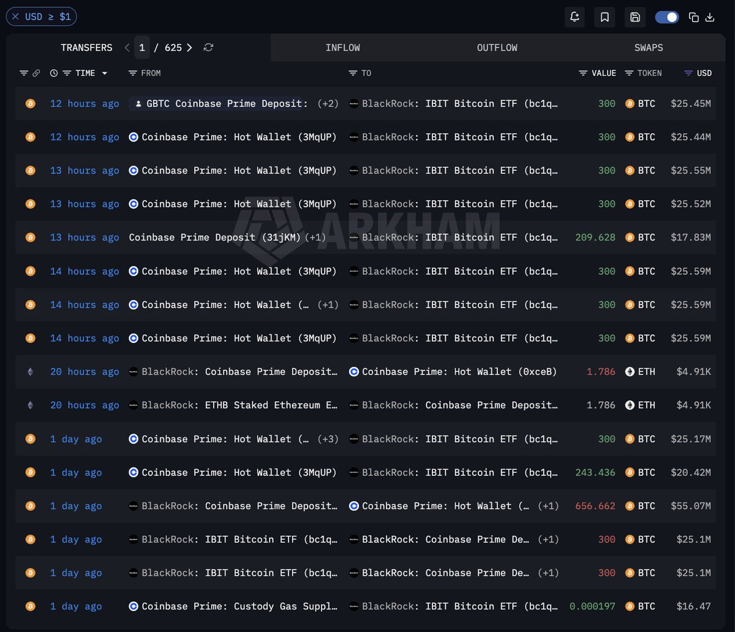Click the copy icon beside the toggle

(694, 17)
